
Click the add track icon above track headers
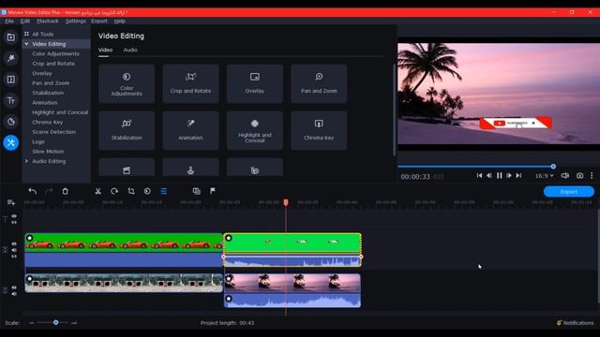pyautogui.click(x=10, y=202)
